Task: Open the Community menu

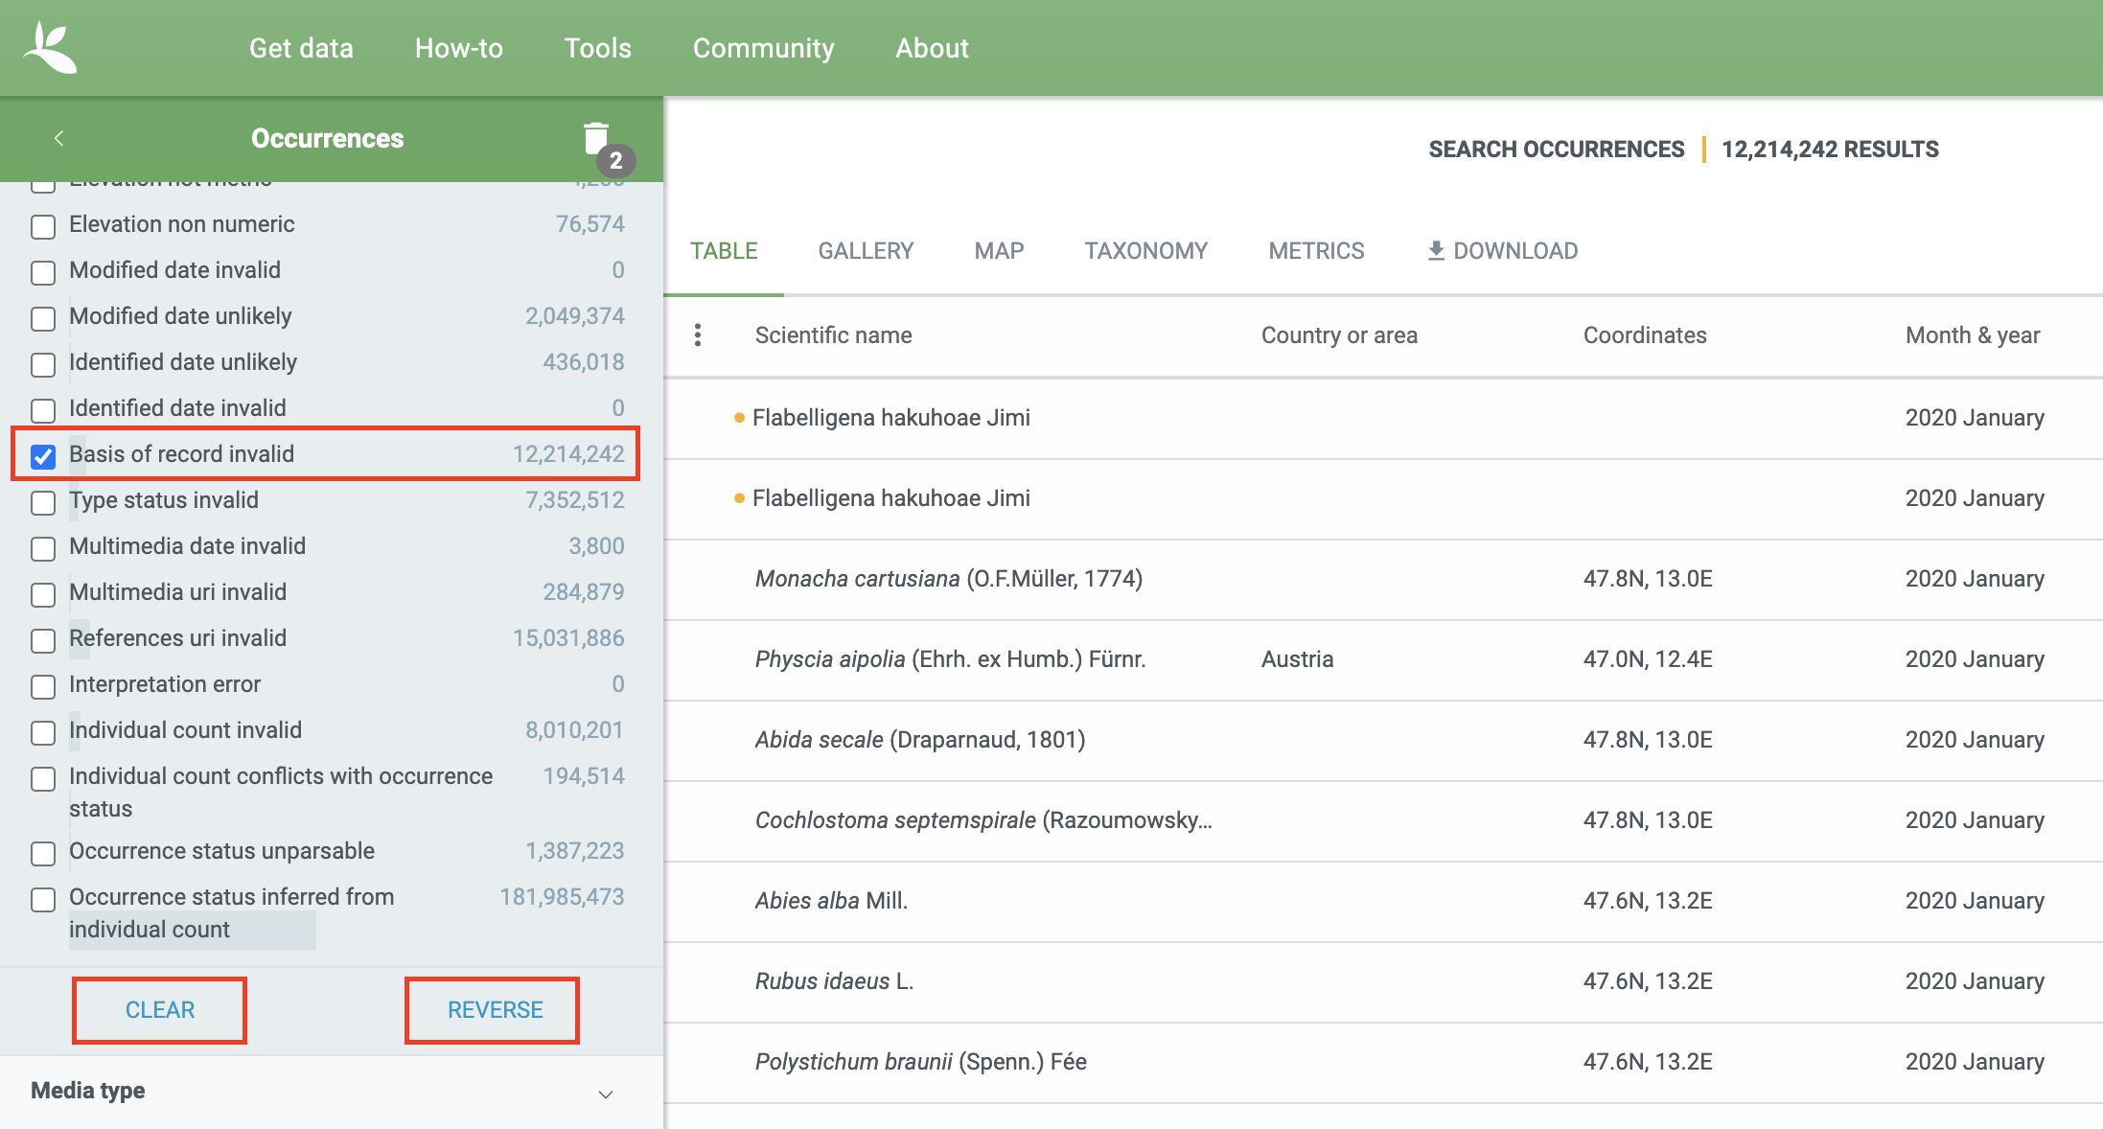Action: (x=763, y=48)
